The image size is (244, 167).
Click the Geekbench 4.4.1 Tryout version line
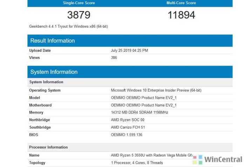pyautogui.click(x=68, y=26)
